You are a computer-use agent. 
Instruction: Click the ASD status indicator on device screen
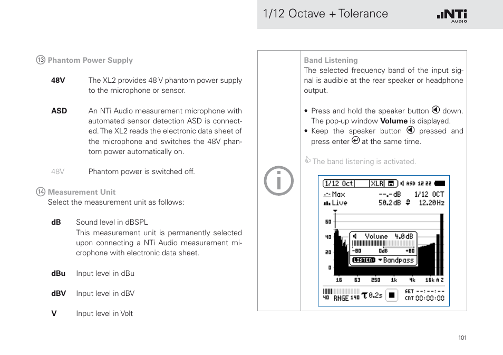click(x=411, y=184)
